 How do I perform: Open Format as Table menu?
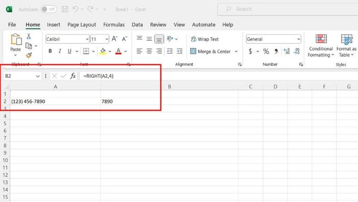[x=346, y=45]
